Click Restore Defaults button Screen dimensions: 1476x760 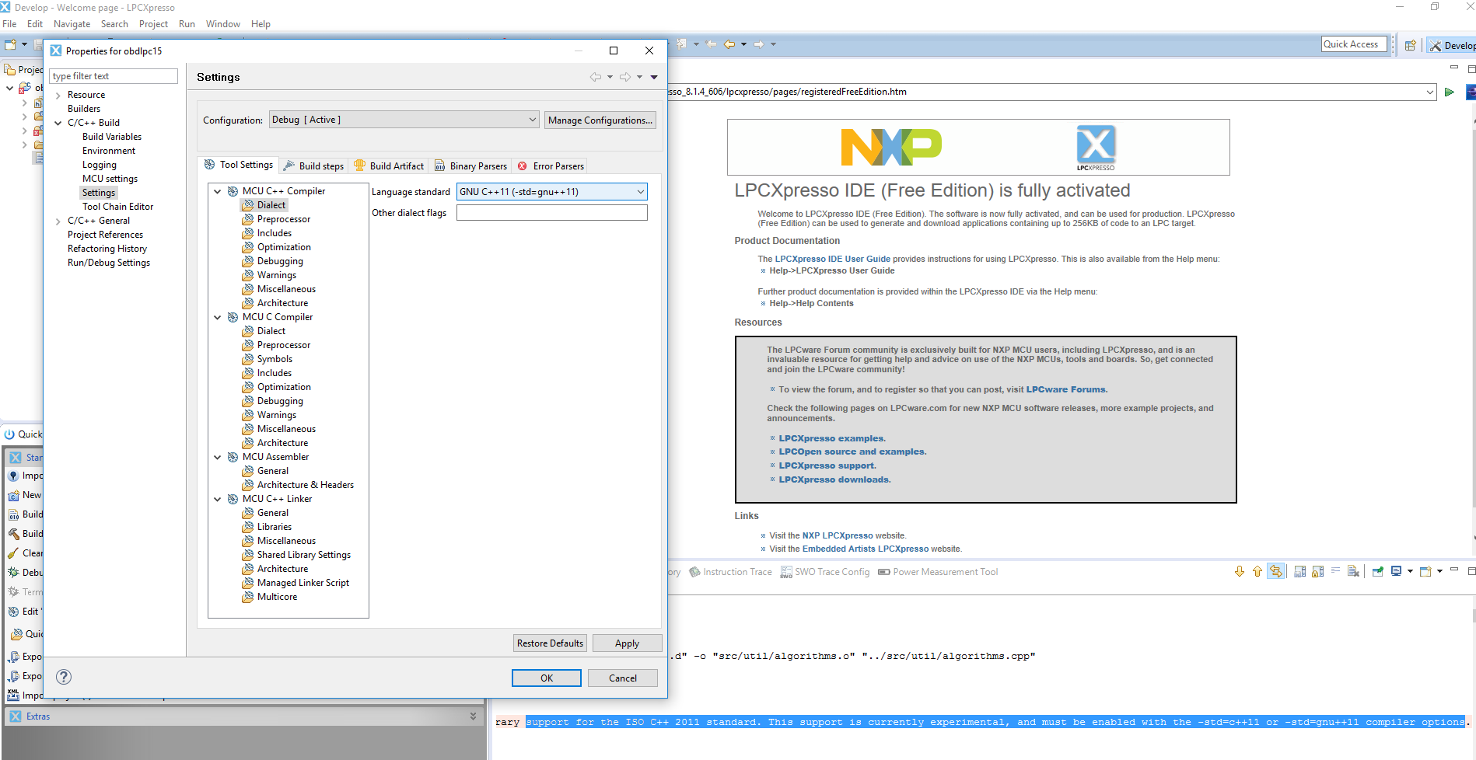tap(550, 643)
